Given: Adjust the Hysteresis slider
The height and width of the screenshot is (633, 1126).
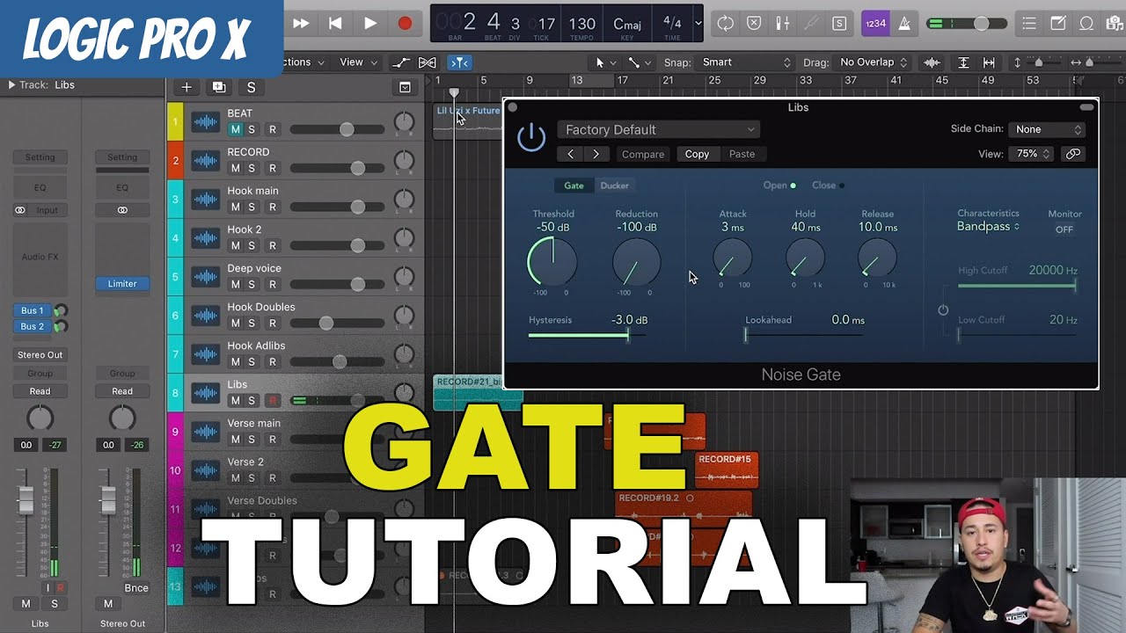Looking at the screenshot, I should point(588,334).
